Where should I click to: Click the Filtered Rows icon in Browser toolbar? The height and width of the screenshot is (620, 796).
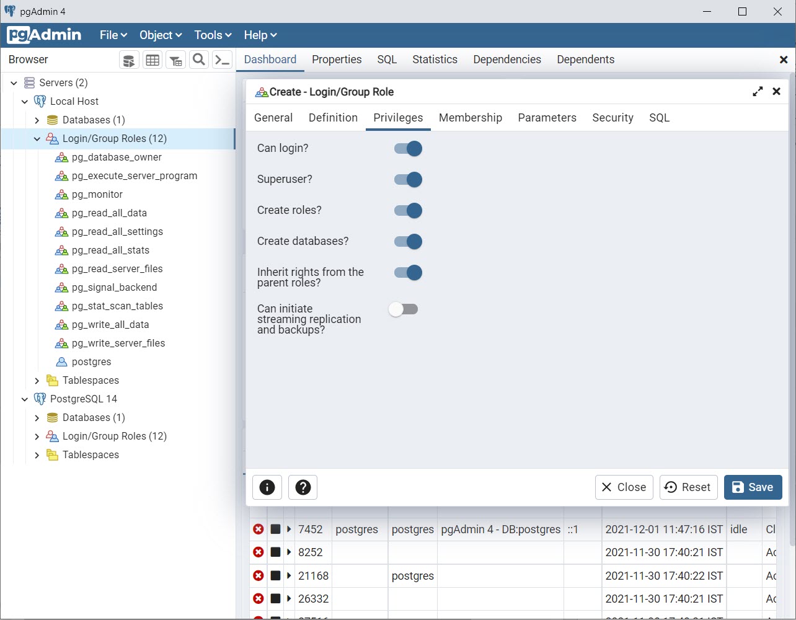point(176,60)
